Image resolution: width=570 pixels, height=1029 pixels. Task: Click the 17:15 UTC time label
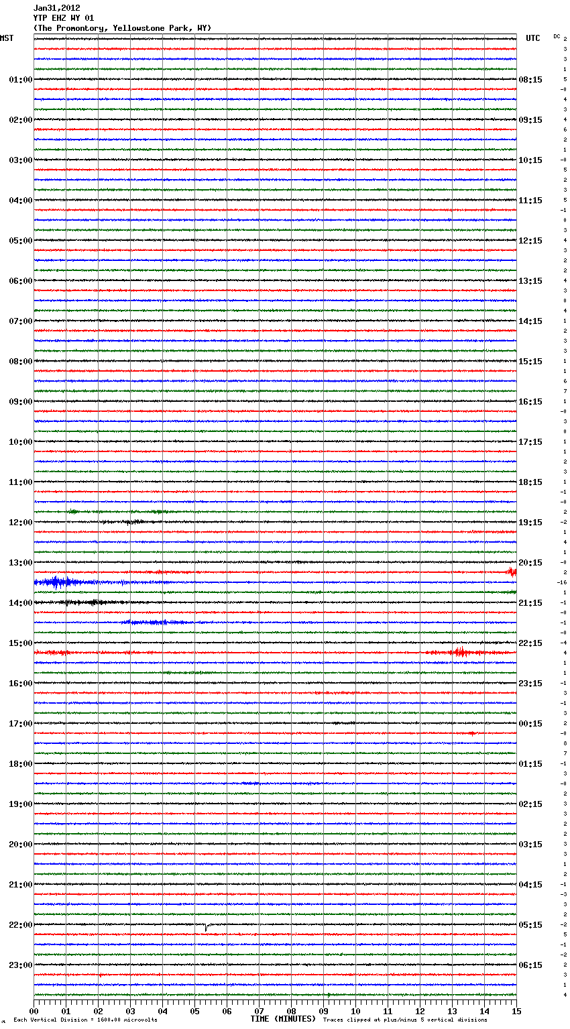[530, 442]
